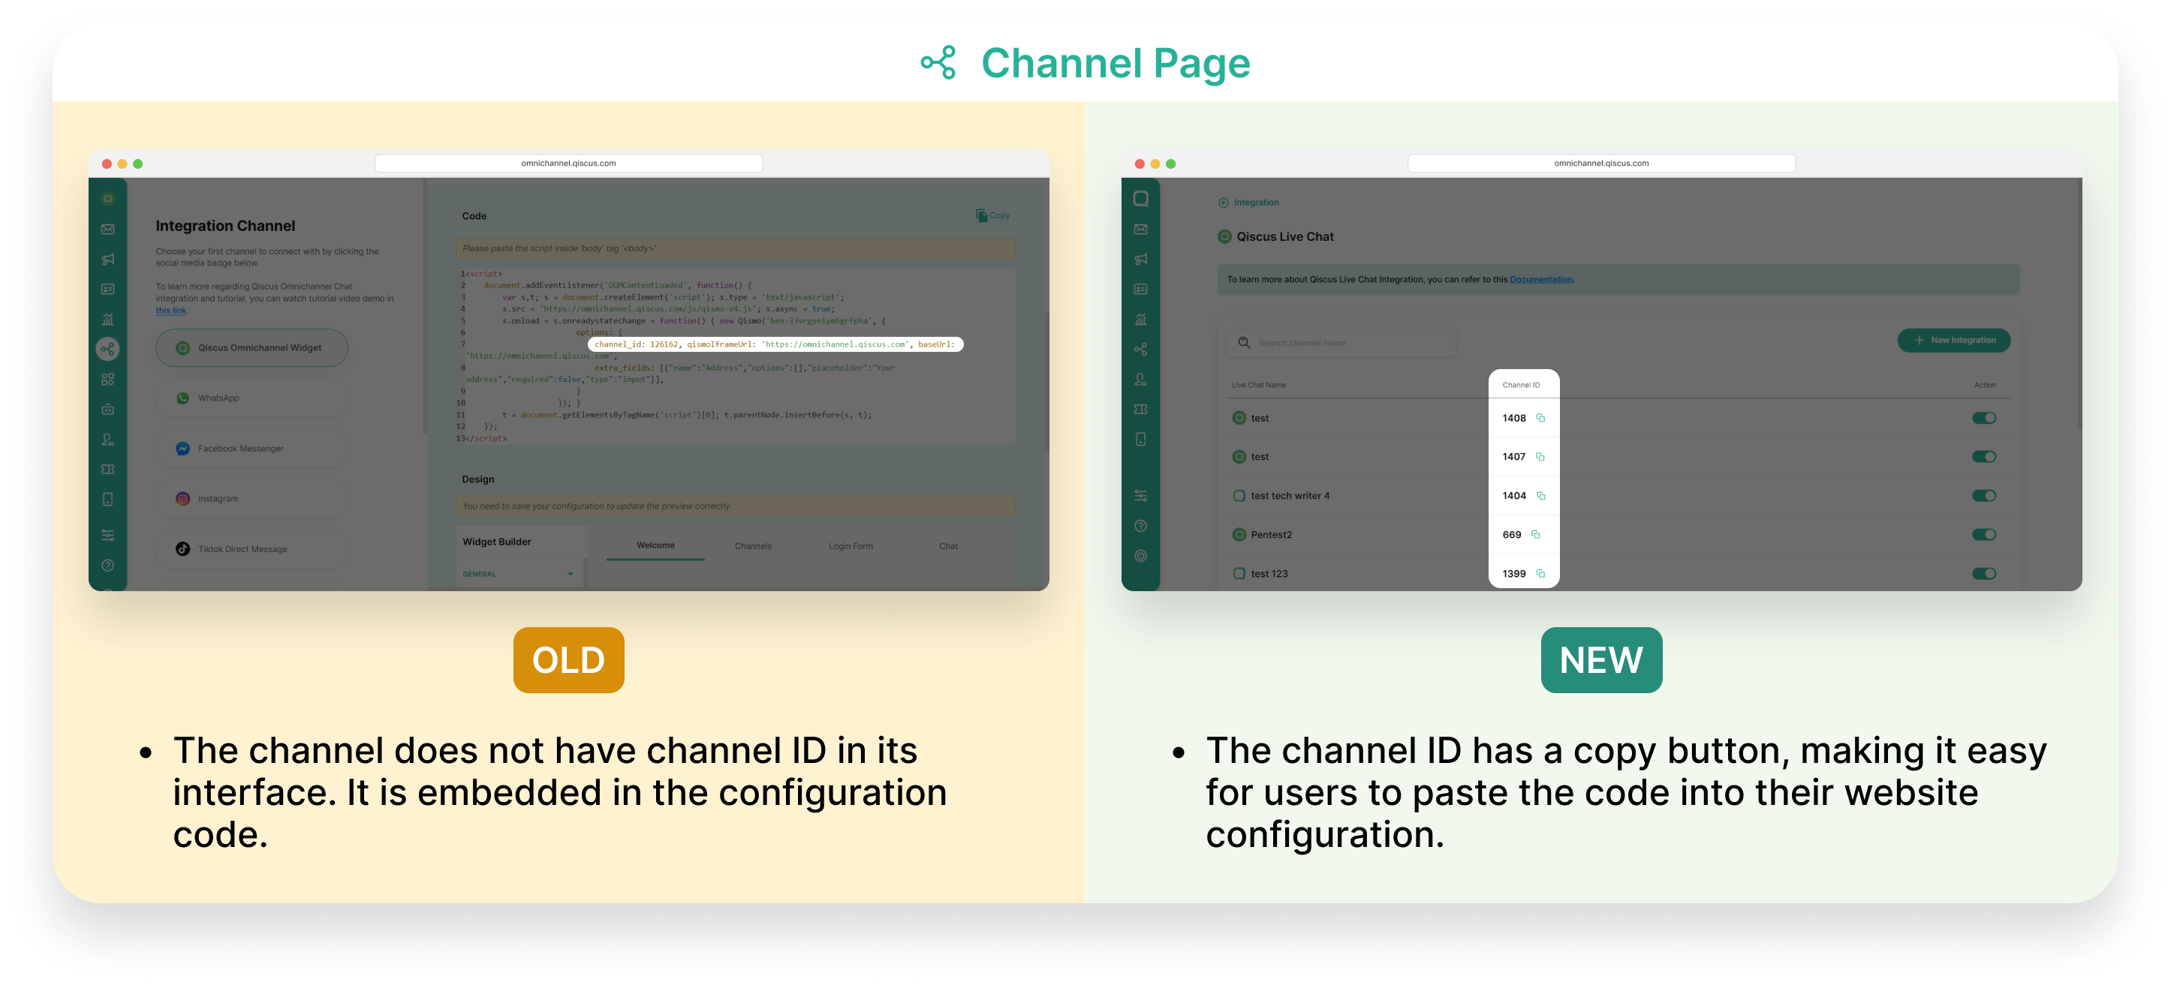
Task: Click the New Integration button
Action: point(1953,340)
